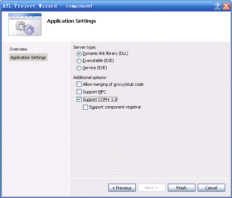This screenshot has width=232, height=198.
Task: Click the help question mark icon
Action: [x=217, y=6]
